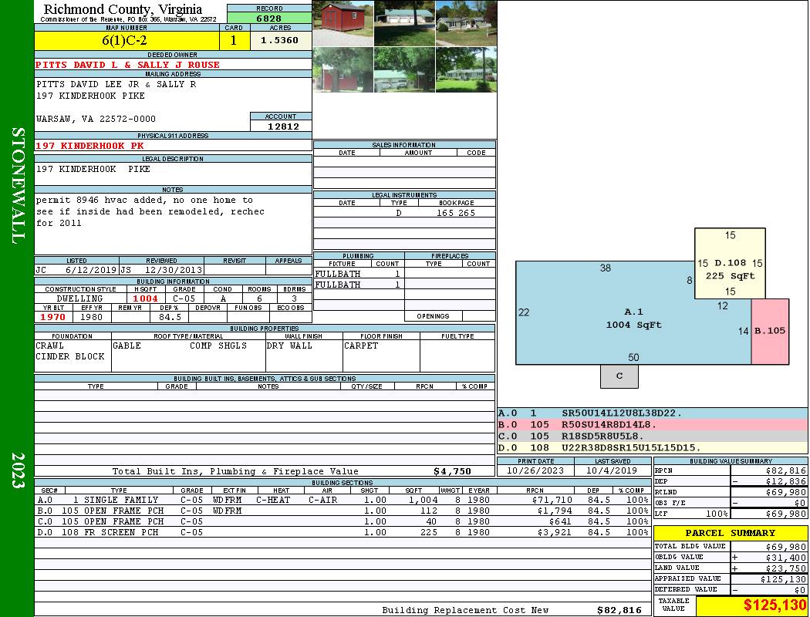Click yellow sketch section D.108 225 SqFt
The height and width of the screenshot is (617, 810).
[730, 263]
